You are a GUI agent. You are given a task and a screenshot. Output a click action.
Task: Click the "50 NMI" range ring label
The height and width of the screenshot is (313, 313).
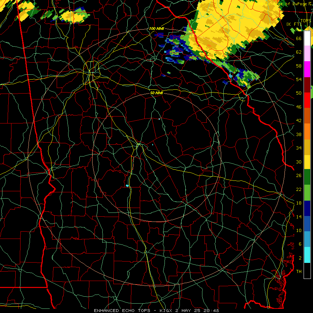156,93
